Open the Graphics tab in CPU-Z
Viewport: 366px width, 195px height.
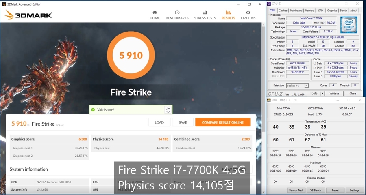(x=332, y=11)
